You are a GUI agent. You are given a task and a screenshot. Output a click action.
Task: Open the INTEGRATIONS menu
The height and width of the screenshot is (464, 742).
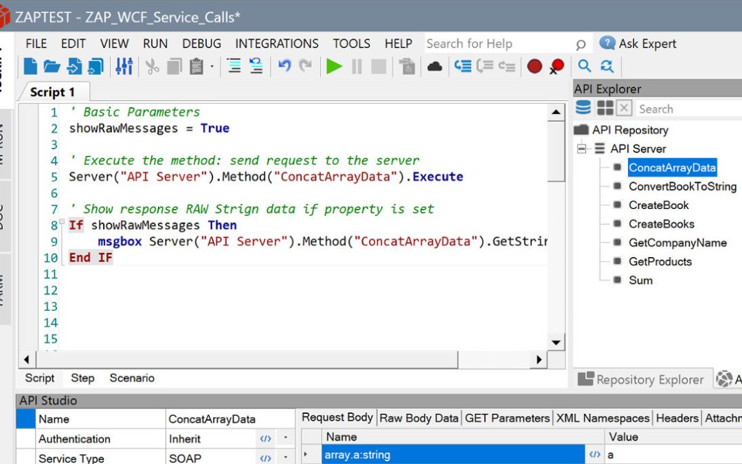(277, 43)
